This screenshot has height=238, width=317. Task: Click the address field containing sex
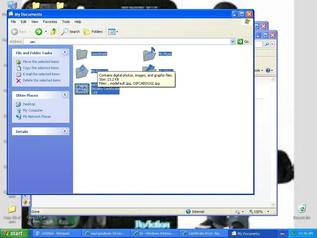point(127,42)
